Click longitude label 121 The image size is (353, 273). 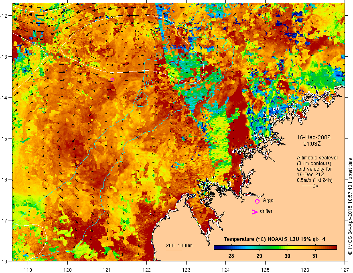(x=107, y=270)
